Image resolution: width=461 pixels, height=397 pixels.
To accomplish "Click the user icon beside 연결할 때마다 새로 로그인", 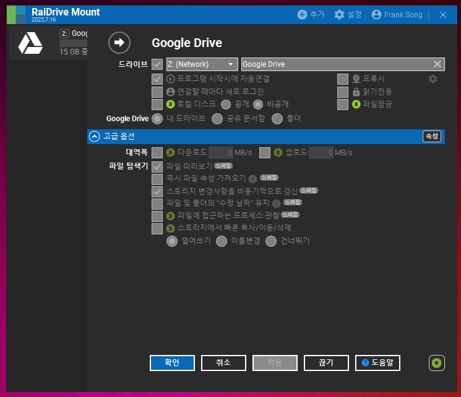I will pyautogui.click(x=171, y=92).
